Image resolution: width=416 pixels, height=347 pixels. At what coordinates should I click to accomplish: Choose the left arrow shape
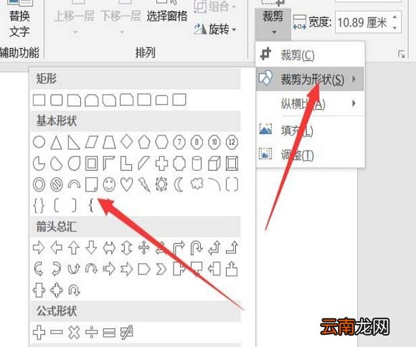[56, 248]
